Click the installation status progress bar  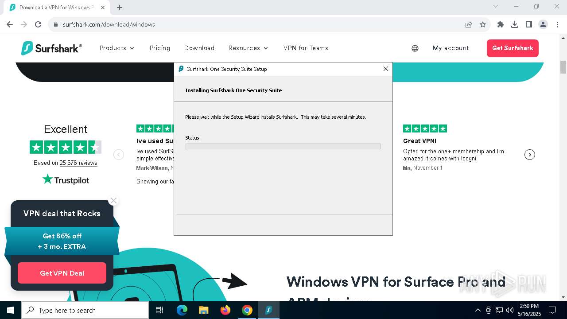click(x=283, y=146)
